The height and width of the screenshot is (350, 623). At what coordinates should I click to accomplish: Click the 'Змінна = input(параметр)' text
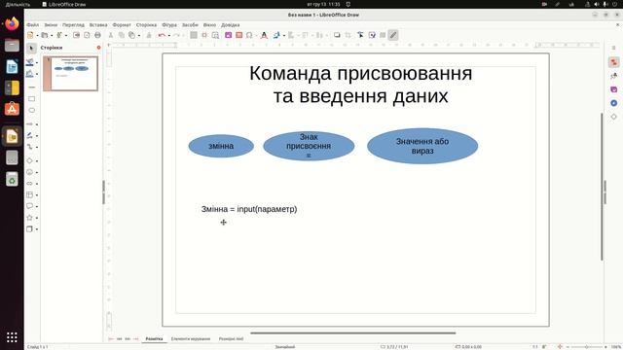249,209
